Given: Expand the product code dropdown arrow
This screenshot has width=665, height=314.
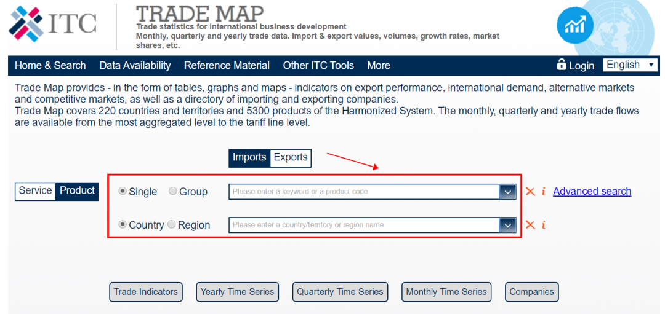Looking at the screenshot, I should tap(507, 192).
